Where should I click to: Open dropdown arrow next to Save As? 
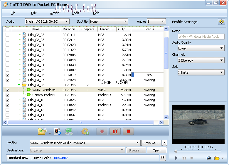coord(164,143)
